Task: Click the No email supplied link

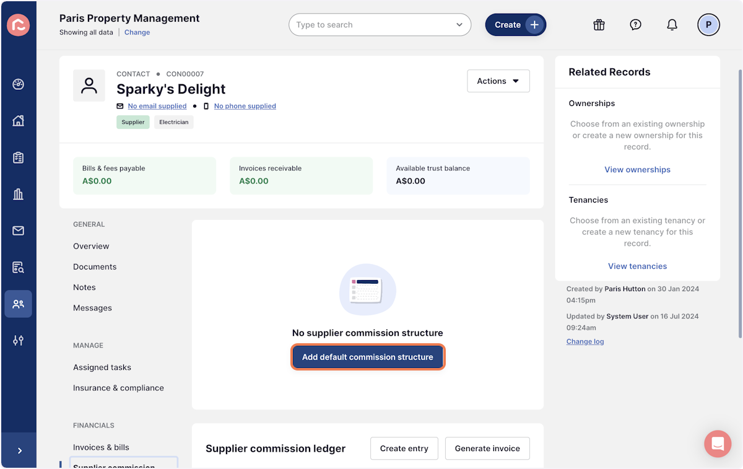Action: [x=157, y=106]
